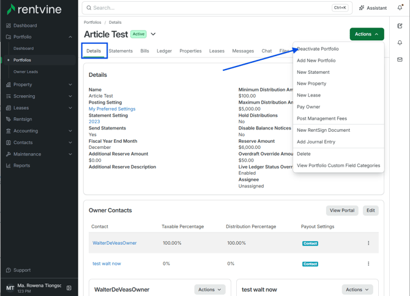Expand the Screening sidebar section
410x296 pixels.
[70, 96]
